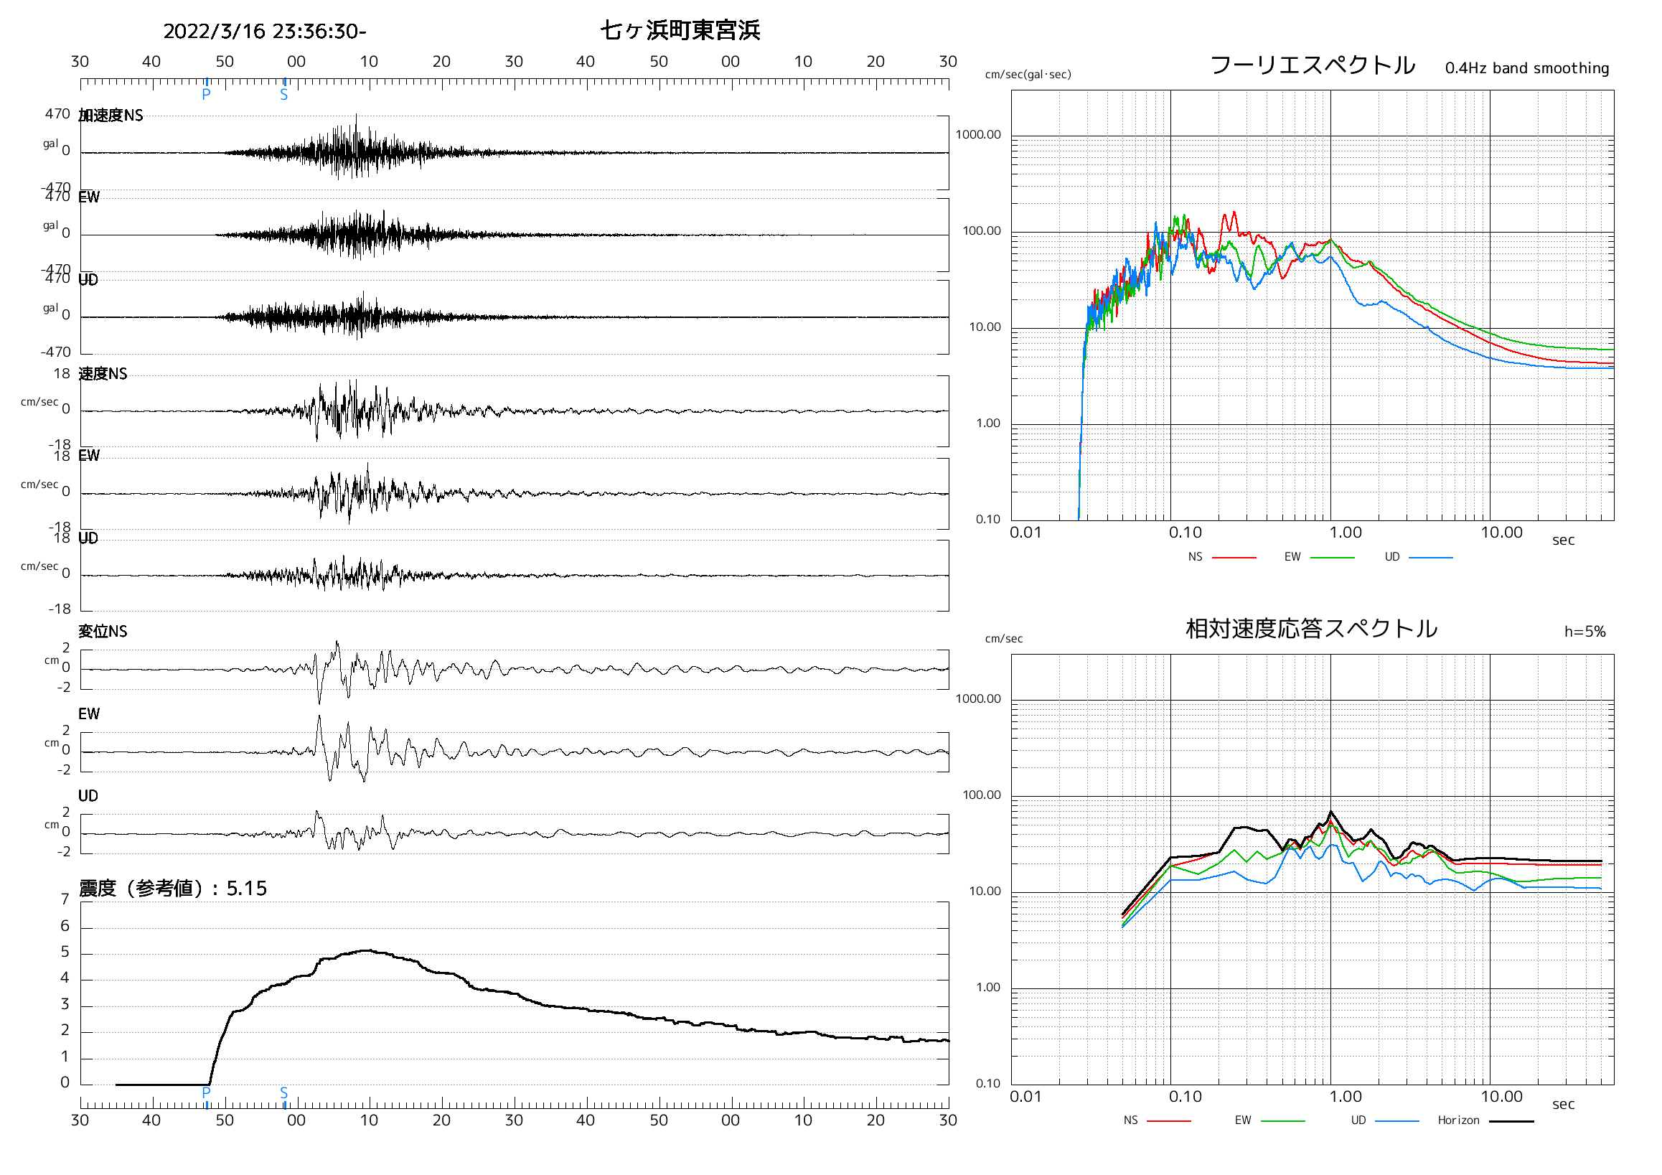Click the EW label of the acceleration traces
The height and width of the screenshot is (1175, 1662).
[x=89, y=197]
